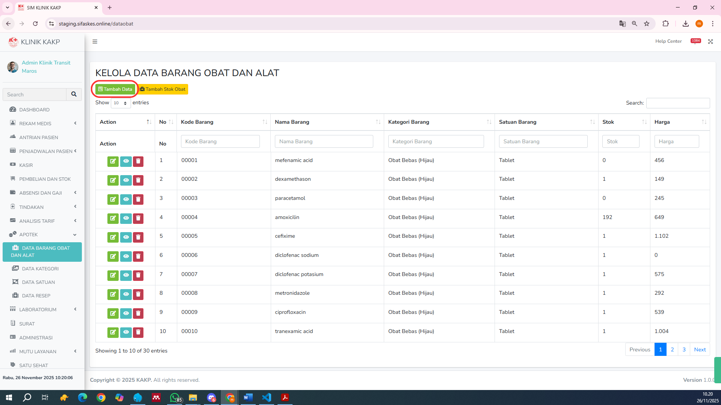The image size is (721, 405).
Task: Click hamburger menu icon to collapse sidebar
Action: (95, 42)
